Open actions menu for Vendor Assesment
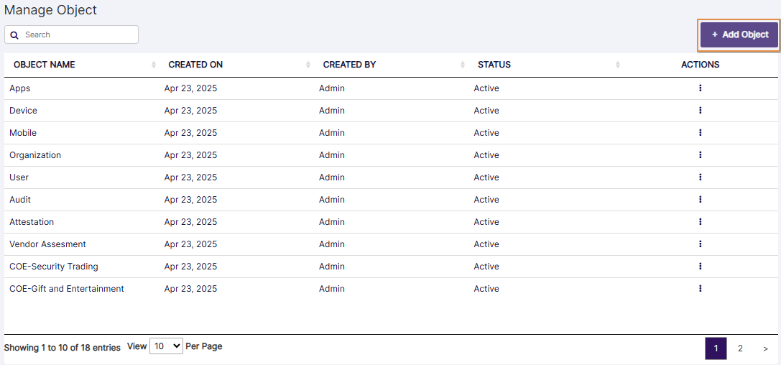Screen dimensions: 781x365 (x=700, y=244)
